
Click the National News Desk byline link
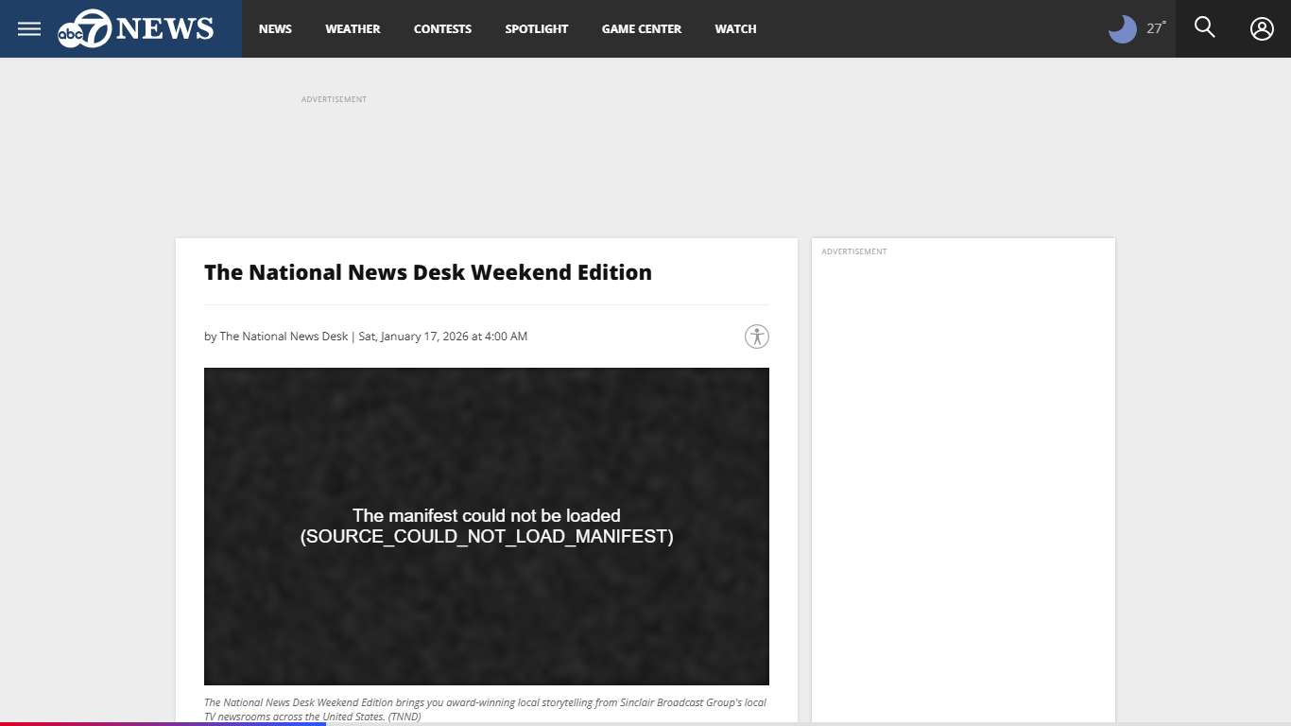click(283, 336)
